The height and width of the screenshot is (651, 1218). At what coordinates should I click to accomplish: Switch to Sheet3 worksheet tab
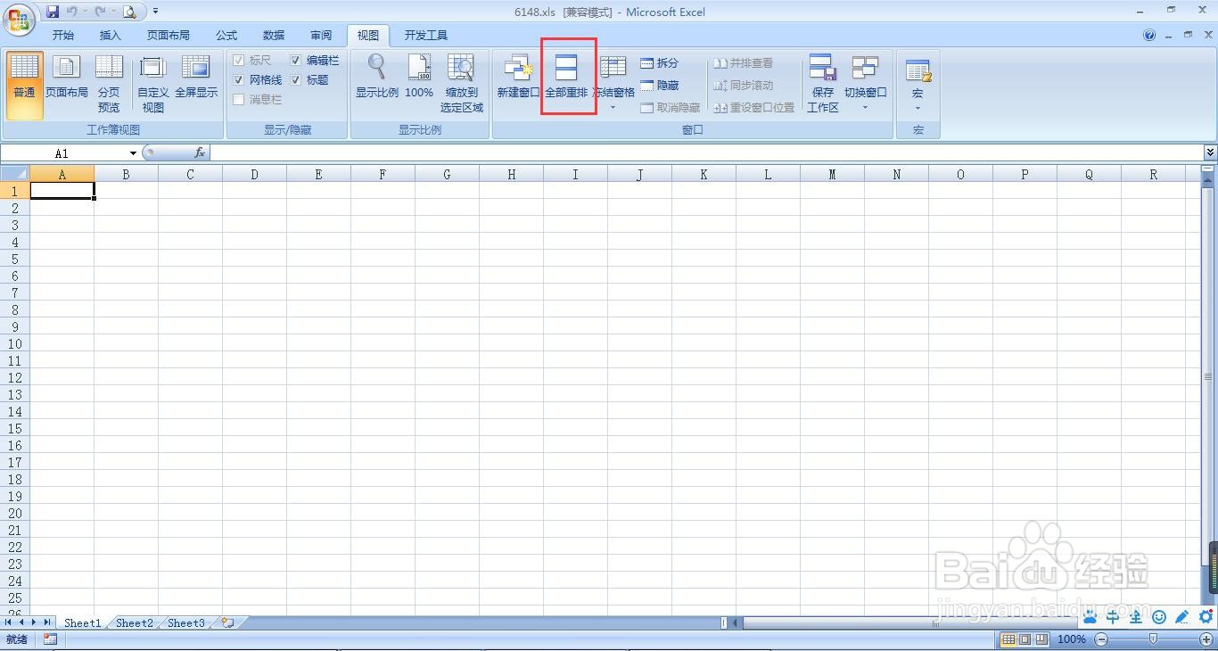186,623
